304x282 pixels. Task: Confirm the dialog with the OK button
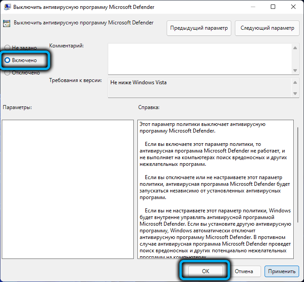[205, 271]
